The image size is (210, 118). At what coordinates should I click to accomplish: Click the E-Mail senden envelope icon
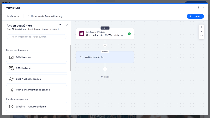click(x=11, y=57)
